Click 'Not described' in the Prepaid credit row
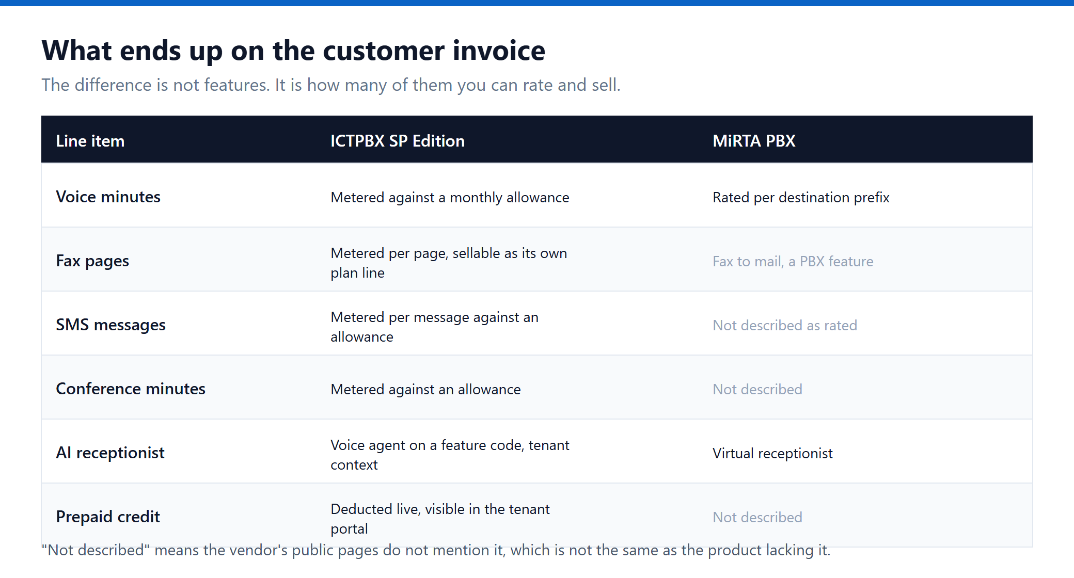 (x=757, y=517)
